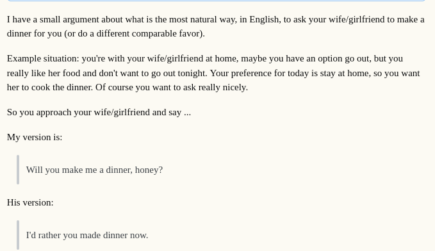Click the 'My version is:' text
This screenshot has height=251, width=435.
click(x=35, y=137)
